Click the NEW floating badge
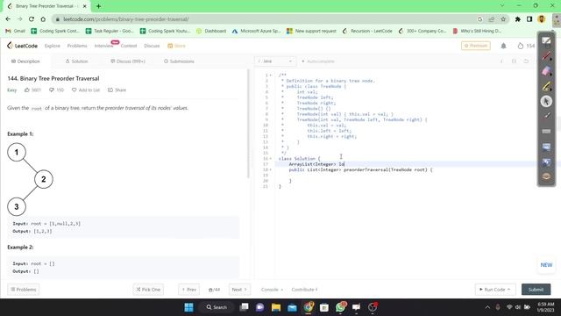The image size is (561, 316). (x=546, y=265)
